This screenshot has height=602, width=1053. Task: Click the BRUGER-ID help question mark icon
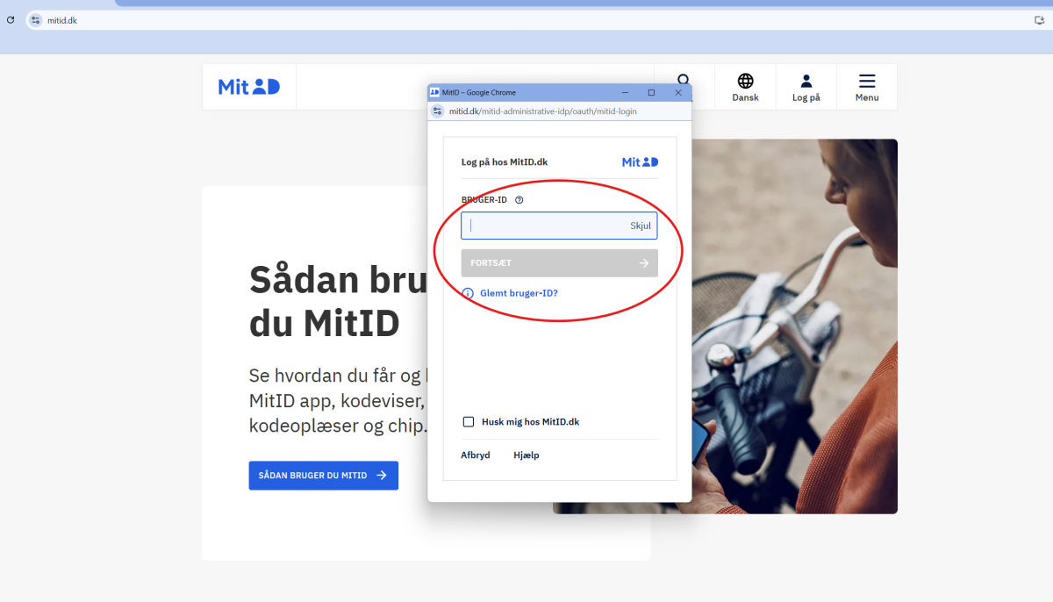click(x=519, y=200)
